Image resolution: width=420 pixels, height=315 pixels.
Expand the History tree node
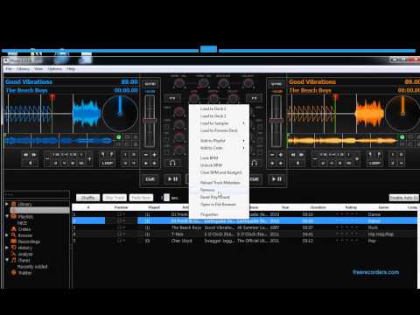click(7, 248)
